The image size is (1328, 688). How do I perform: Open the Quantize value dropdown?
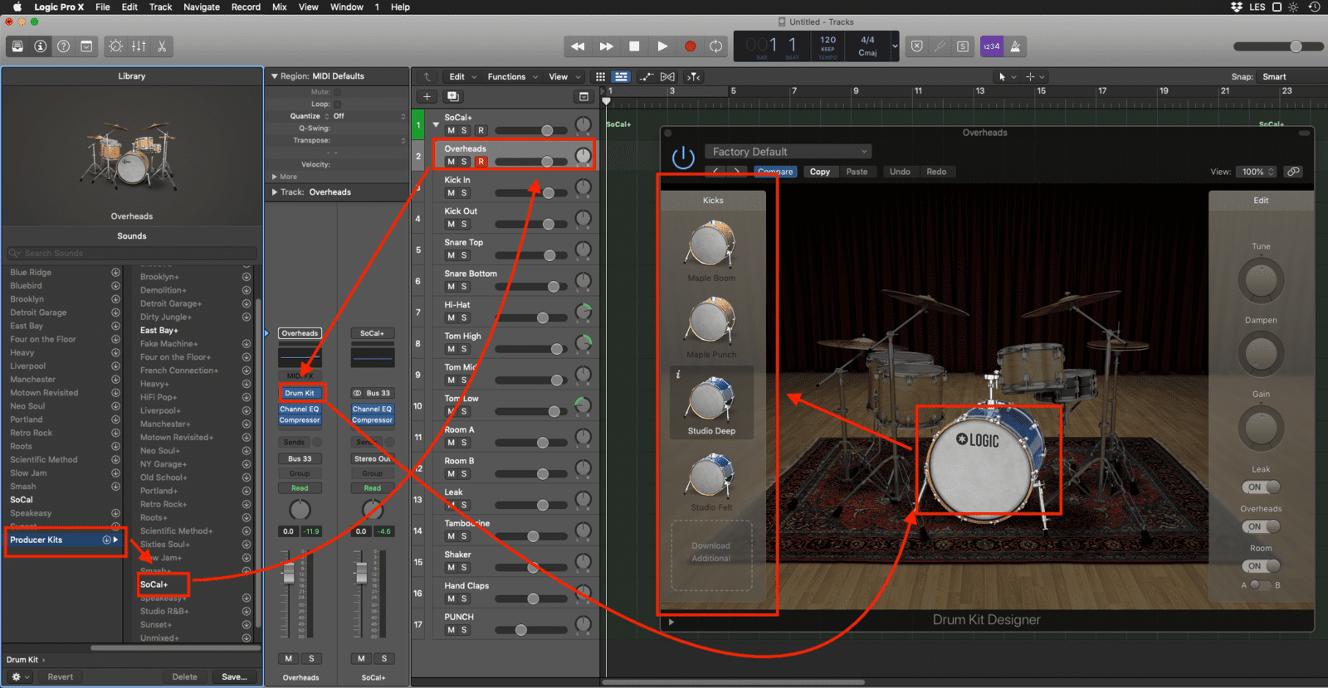point(369,116)
